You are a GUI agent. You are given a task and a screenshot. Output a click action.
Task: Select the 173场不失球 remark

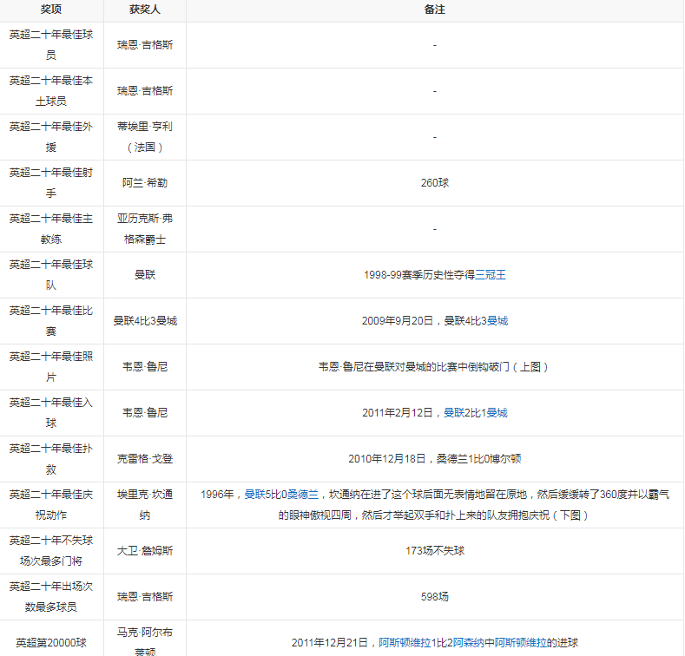(434, 551)
